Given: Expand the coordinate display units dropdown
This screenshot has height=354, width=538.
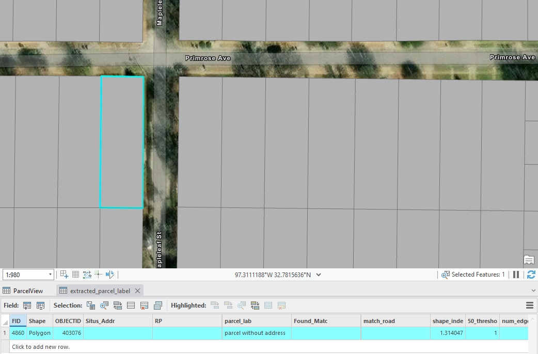Looking at the screenshot, I should [319, 275].
